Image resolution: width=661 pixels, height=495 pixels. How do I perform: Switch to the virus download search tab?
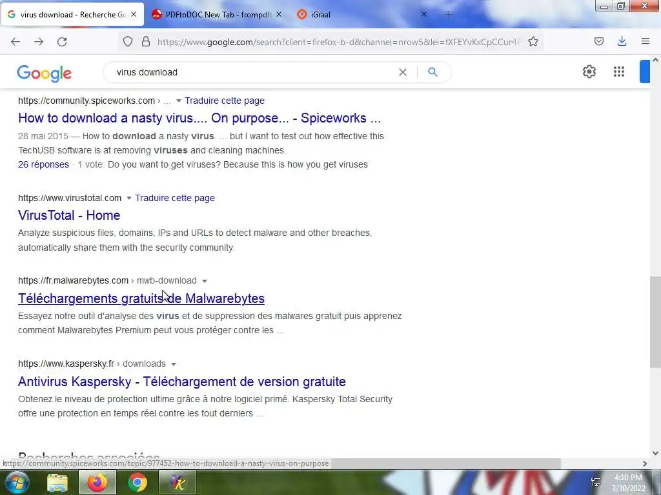[x=72, y=14]
